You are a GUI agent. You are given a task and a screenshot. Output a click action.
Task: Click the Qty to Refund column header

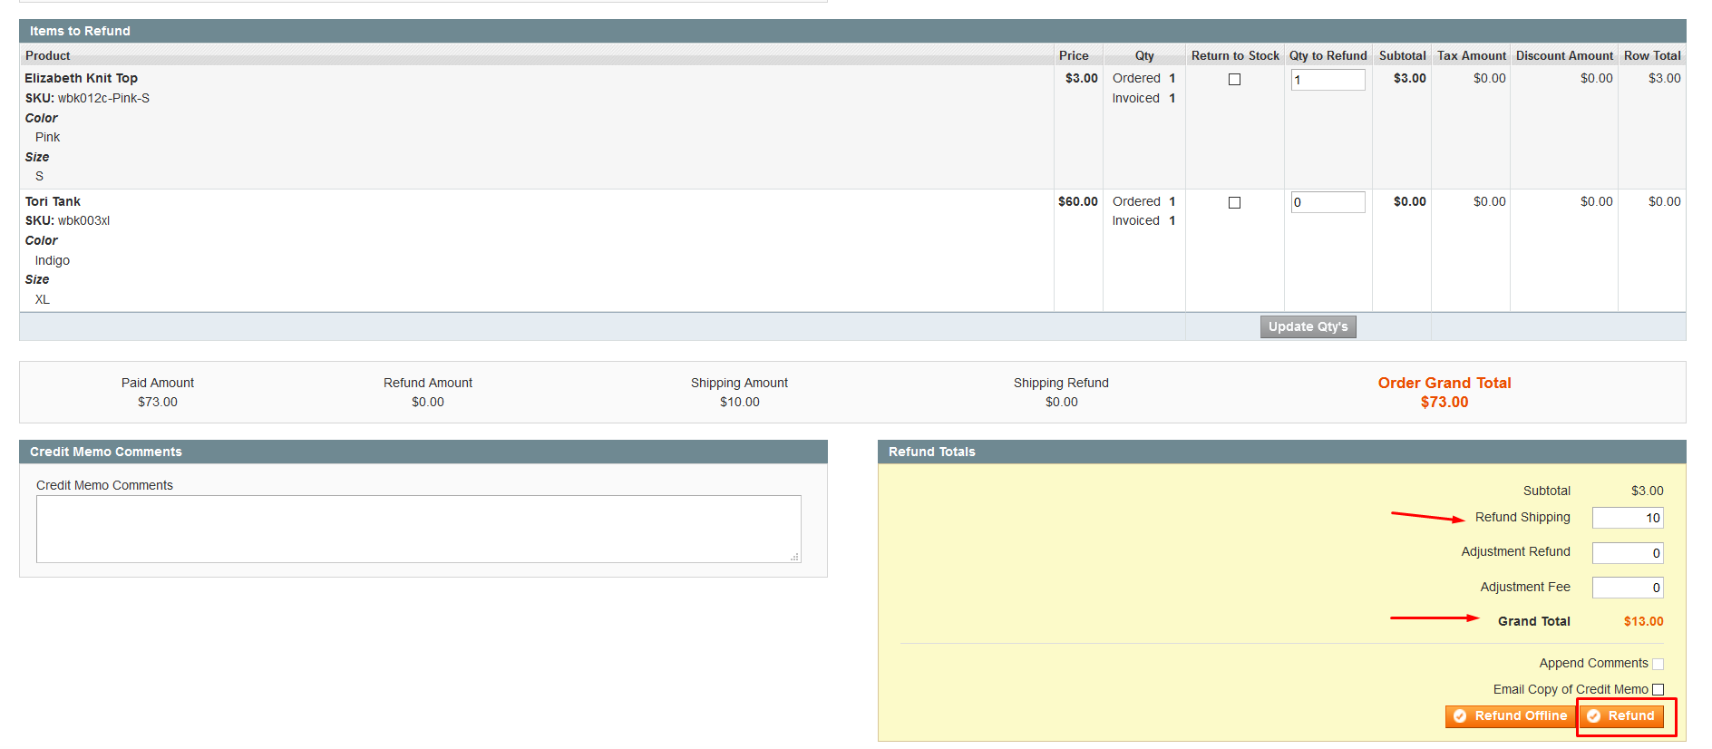click(x=1328, y=55)
